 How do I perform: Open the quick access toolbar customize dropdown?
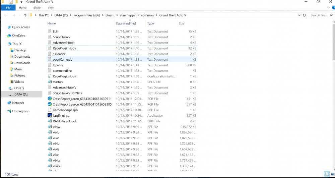pyautogui.click(x=21, y=2)
